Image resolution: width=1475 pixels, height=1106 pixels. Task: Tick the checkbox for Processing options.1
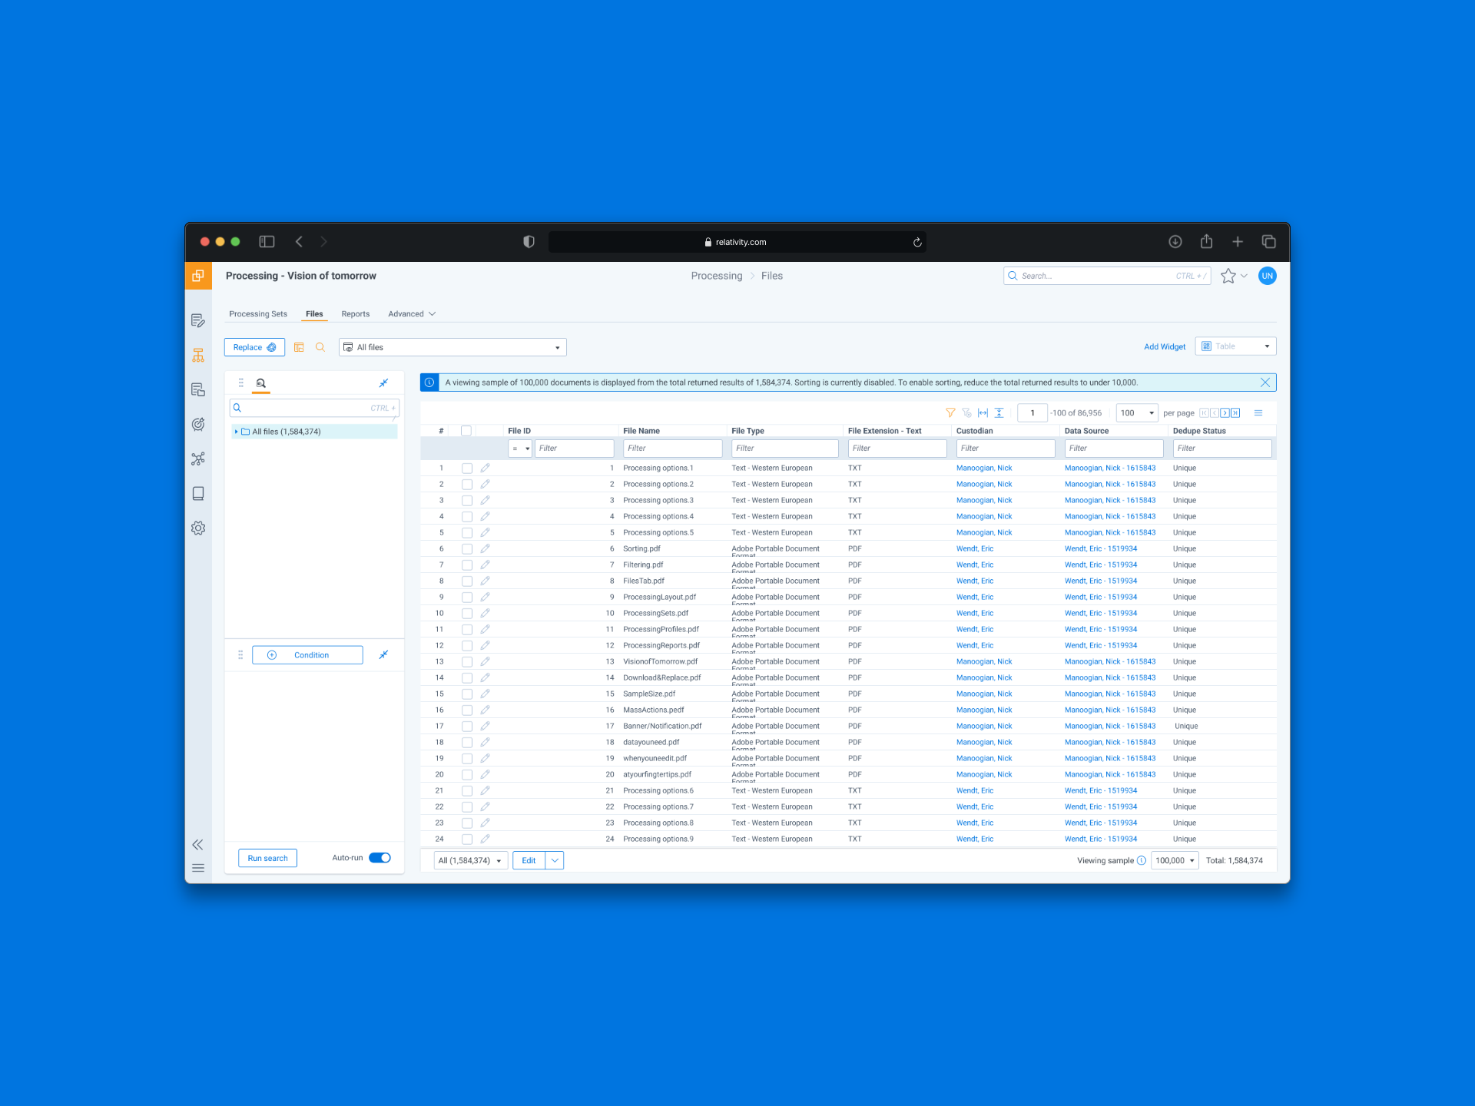tap(466, 468)
